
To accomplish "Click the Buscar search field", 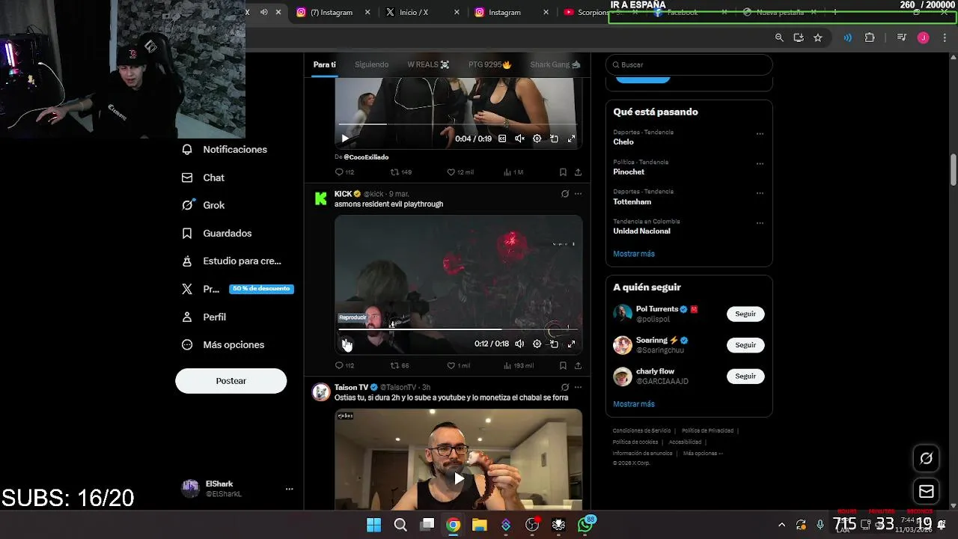I will tap(689, 65).
